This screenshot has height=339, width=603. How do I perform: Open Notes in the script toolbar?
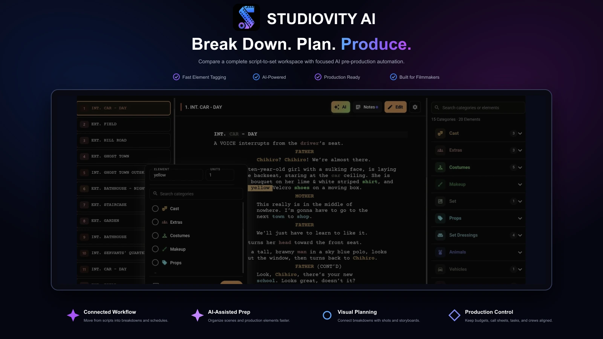tap(367, 107)
